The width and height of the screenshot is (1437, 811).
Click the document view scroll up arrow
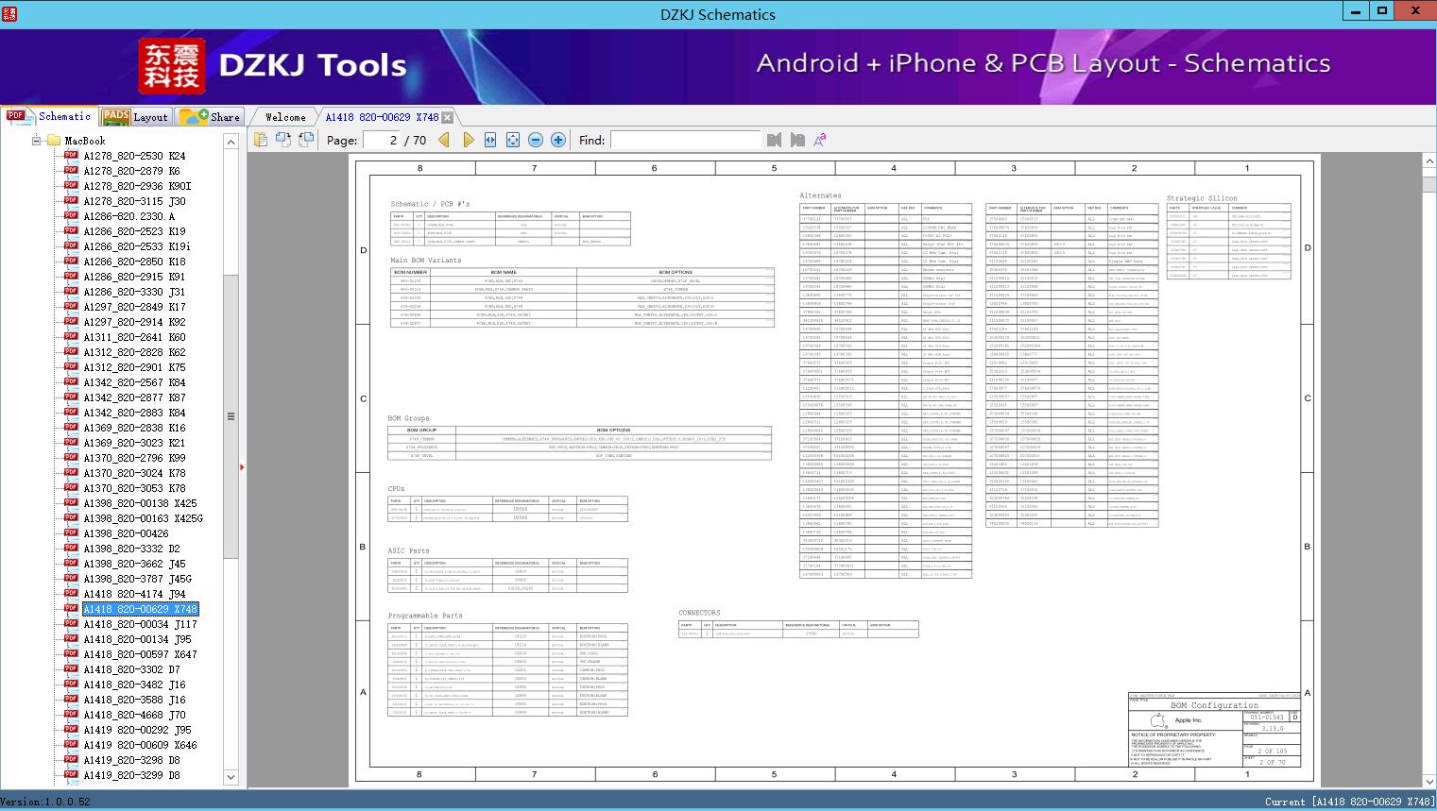coord(1429,161)
